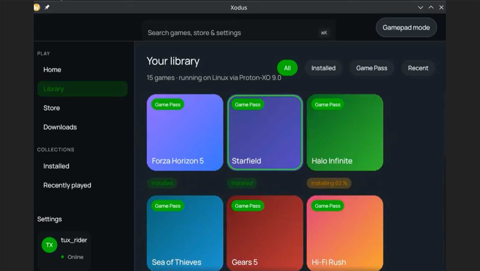Click the Game Pass badge on Sea of Thieves
This screenshot has width=480, height=271.
[x=168, y=206]
